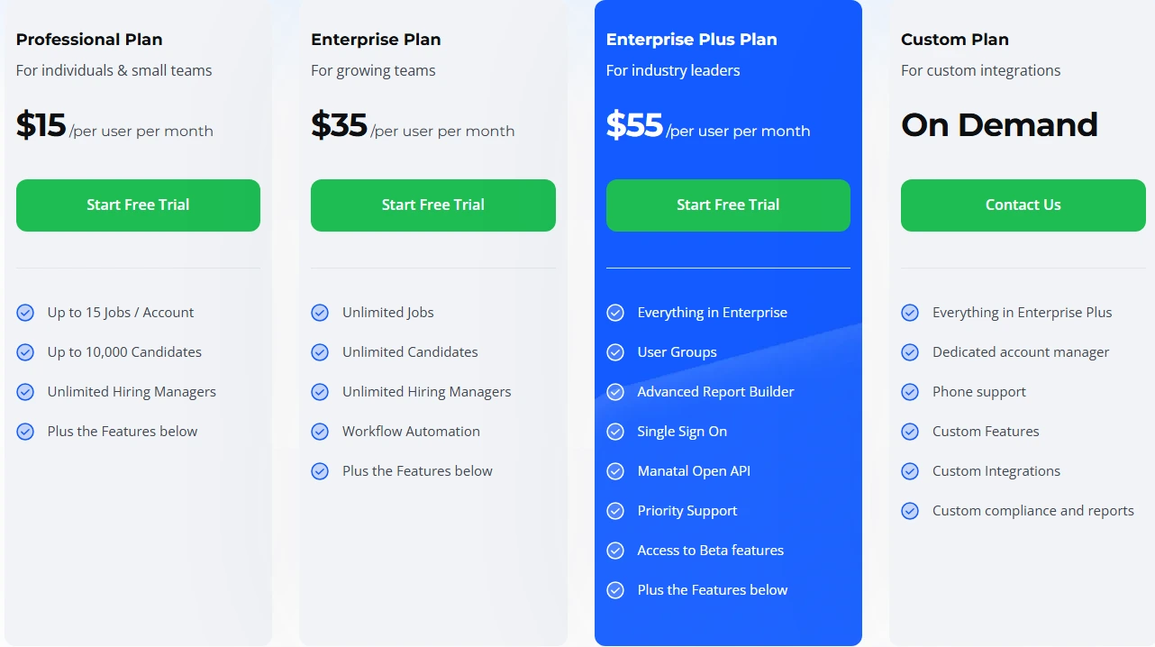
Task: Click the checkmark beside Up to 15 Jobs / Account
Action: 25,312
